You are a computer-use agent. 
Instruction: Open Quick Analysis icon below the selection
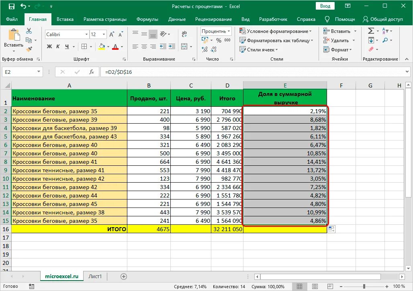(x=331, y=229)
